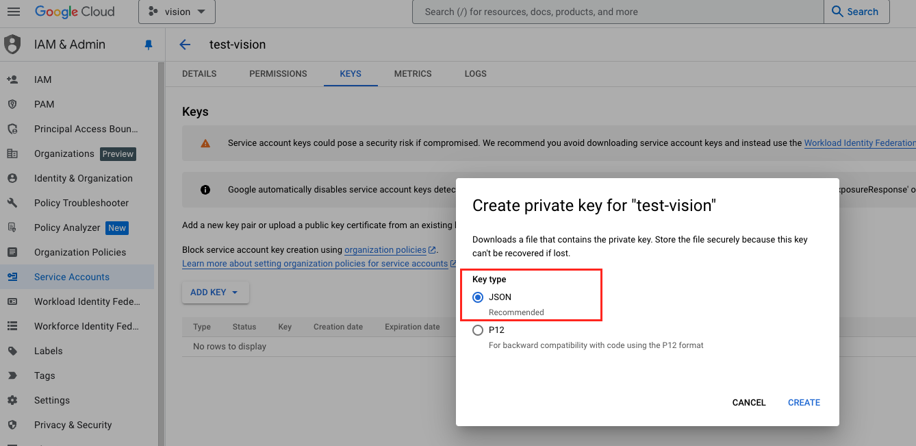This screenshot has width=916, height=446.
Task: Click the Privacy & Security shield icon
Action: click(x=12, y=425)
